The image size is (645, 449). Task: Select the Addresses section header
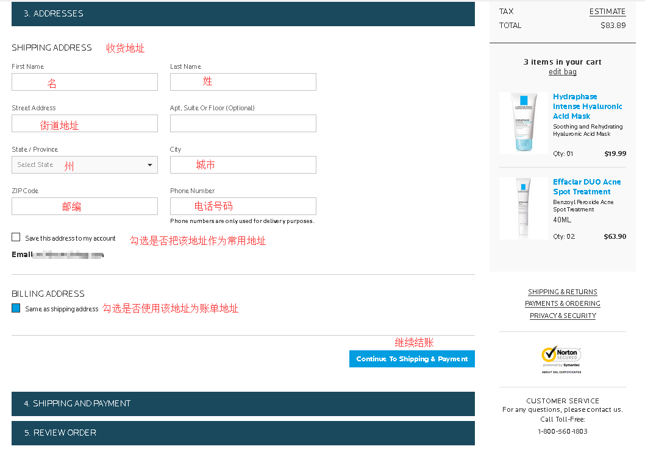pyautogui.click(x=243, y=13)
